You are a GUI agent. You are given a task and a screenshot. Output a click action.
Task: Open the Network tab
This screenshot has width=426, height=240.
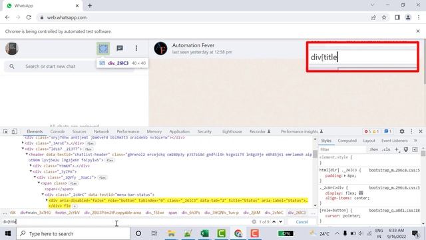[x=101, y=131]
